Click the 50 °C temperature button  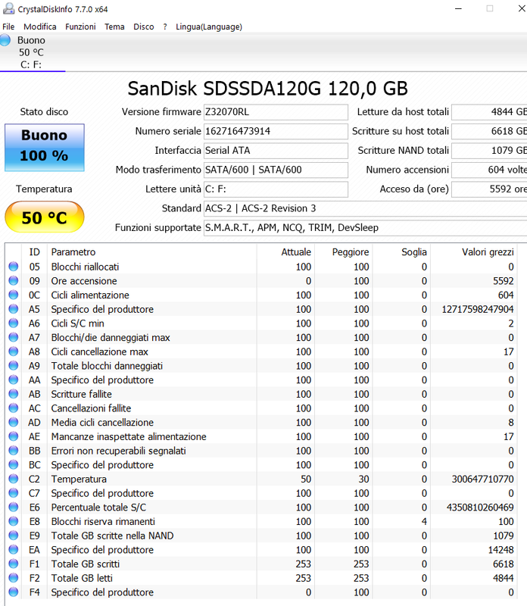coord(45,217)
